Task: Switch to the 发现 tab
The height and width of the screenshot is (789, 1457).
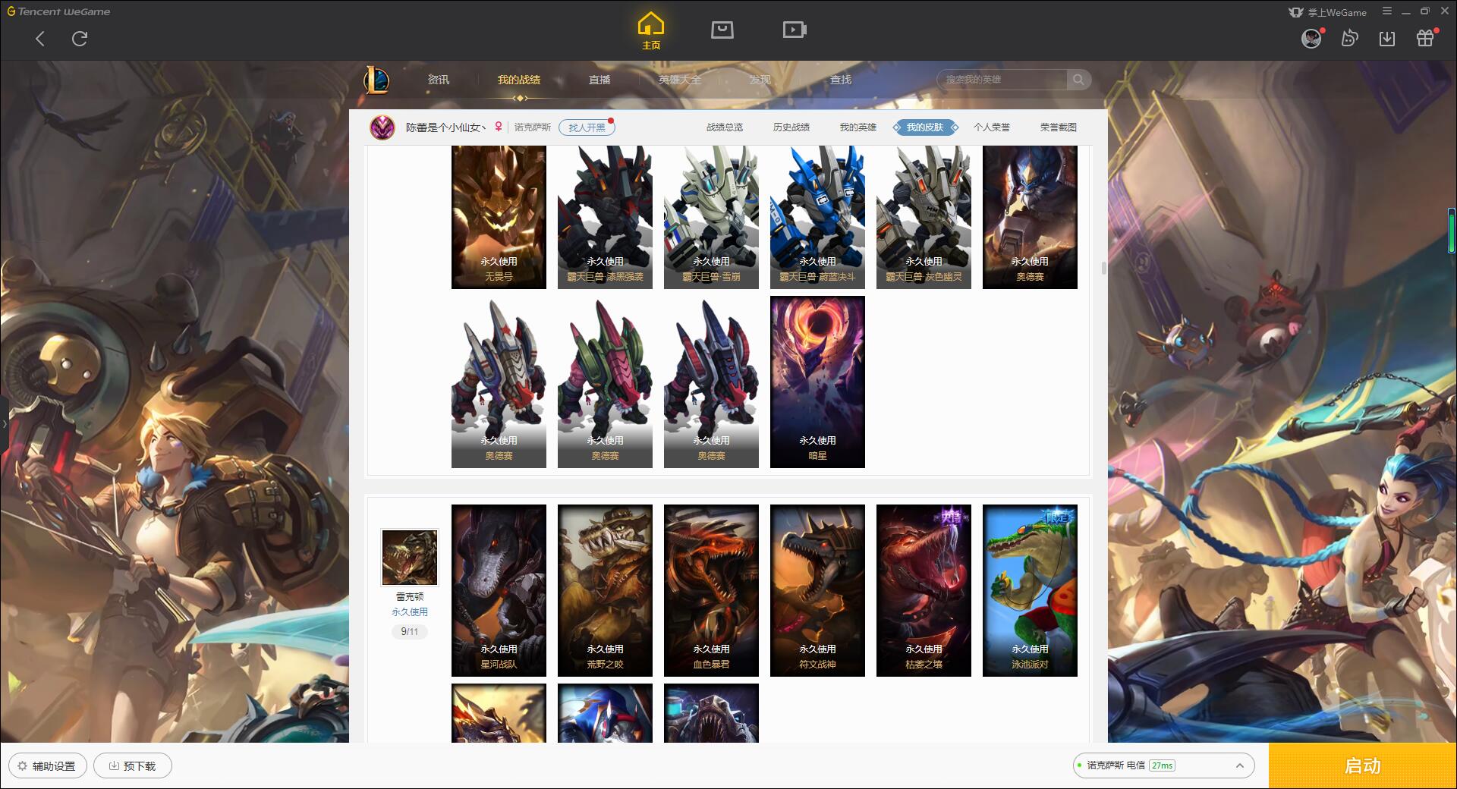Action: tap(760, 80)
